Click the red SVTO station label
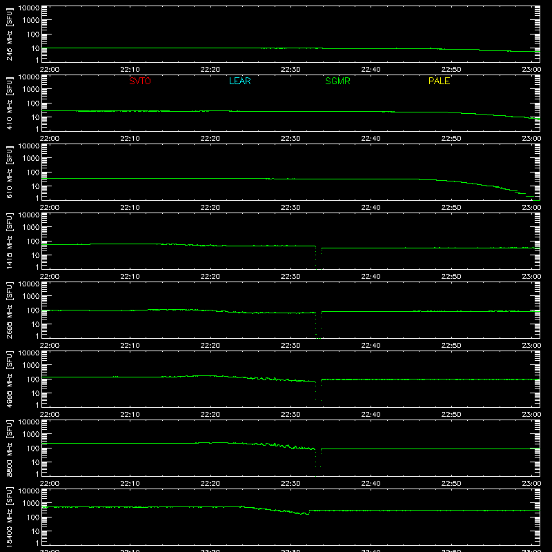This screenshot has width=552, height=552. click(x=140, y=81)
